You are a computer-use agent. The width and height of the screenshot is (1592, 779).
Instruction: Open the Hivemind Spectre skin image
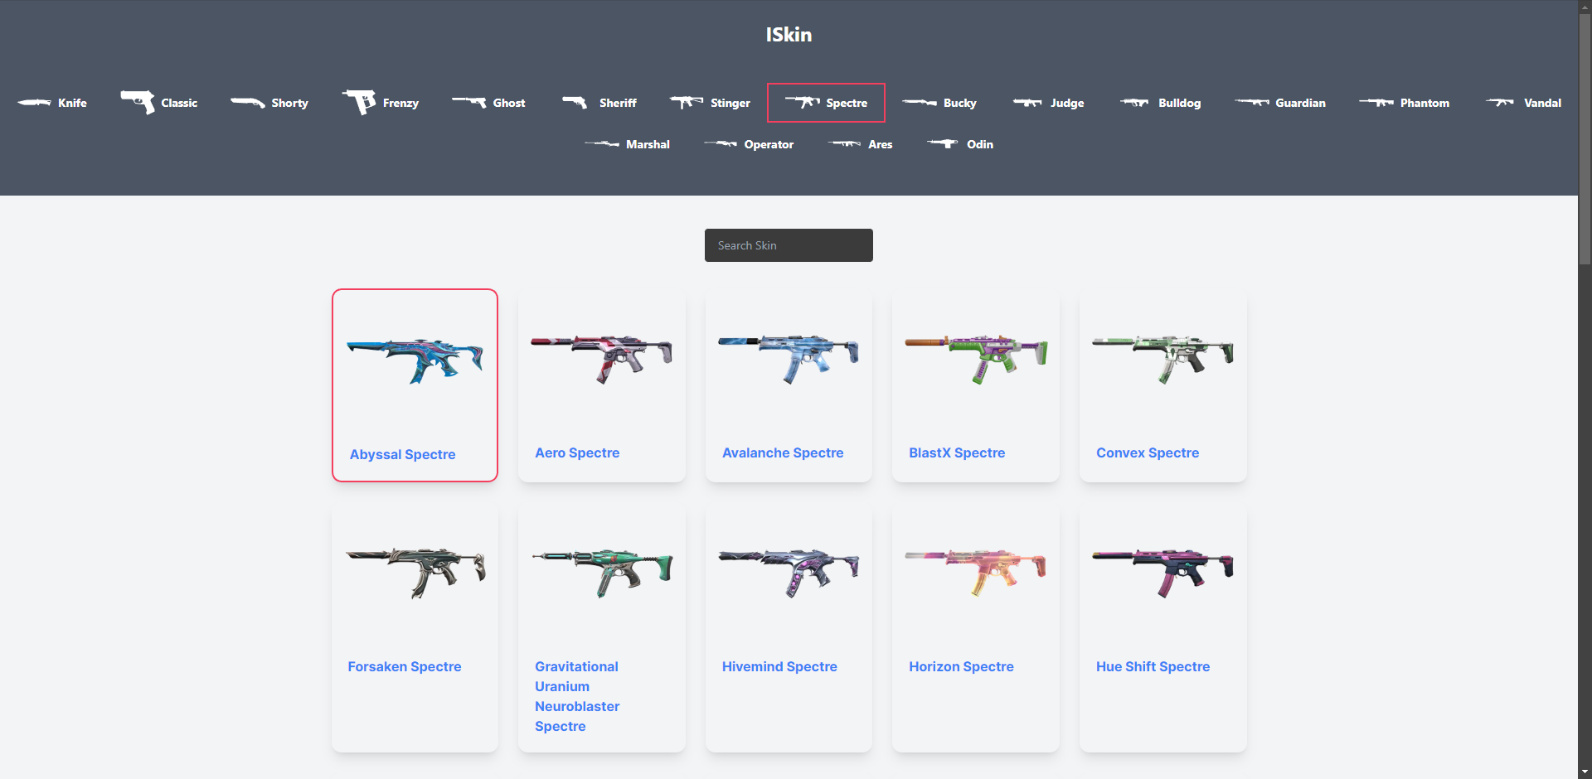point(789,573)
